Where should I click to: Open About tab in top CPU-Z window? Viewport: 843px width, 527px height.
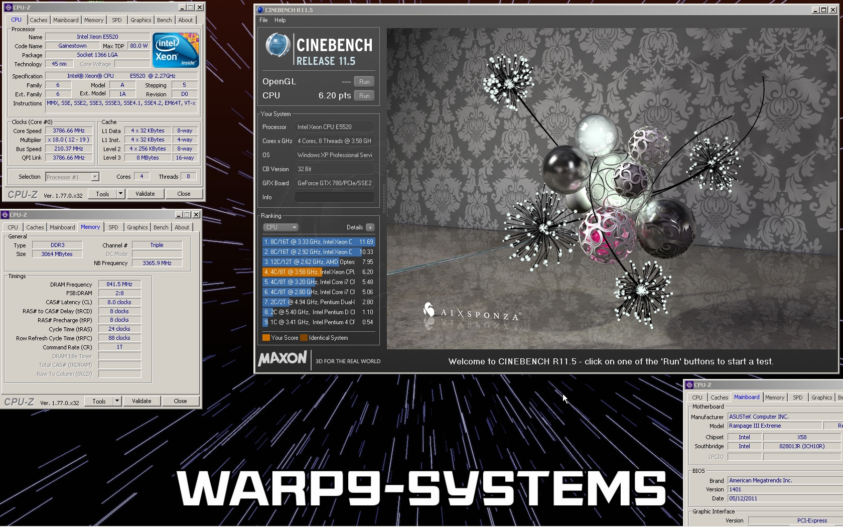(185, 20)
